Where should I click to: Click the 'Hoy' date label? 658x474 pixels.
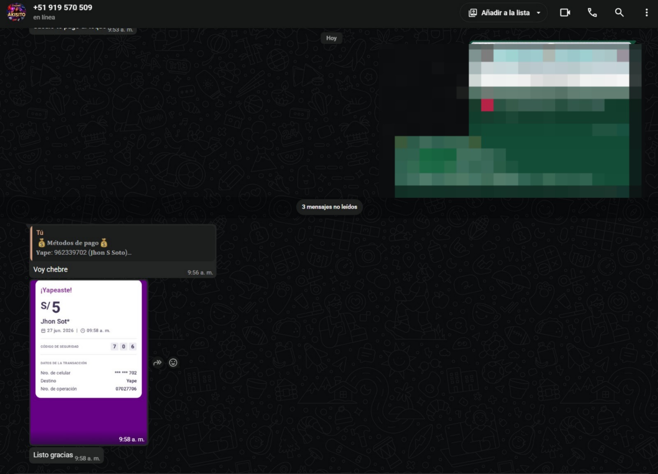click(331, 38)
